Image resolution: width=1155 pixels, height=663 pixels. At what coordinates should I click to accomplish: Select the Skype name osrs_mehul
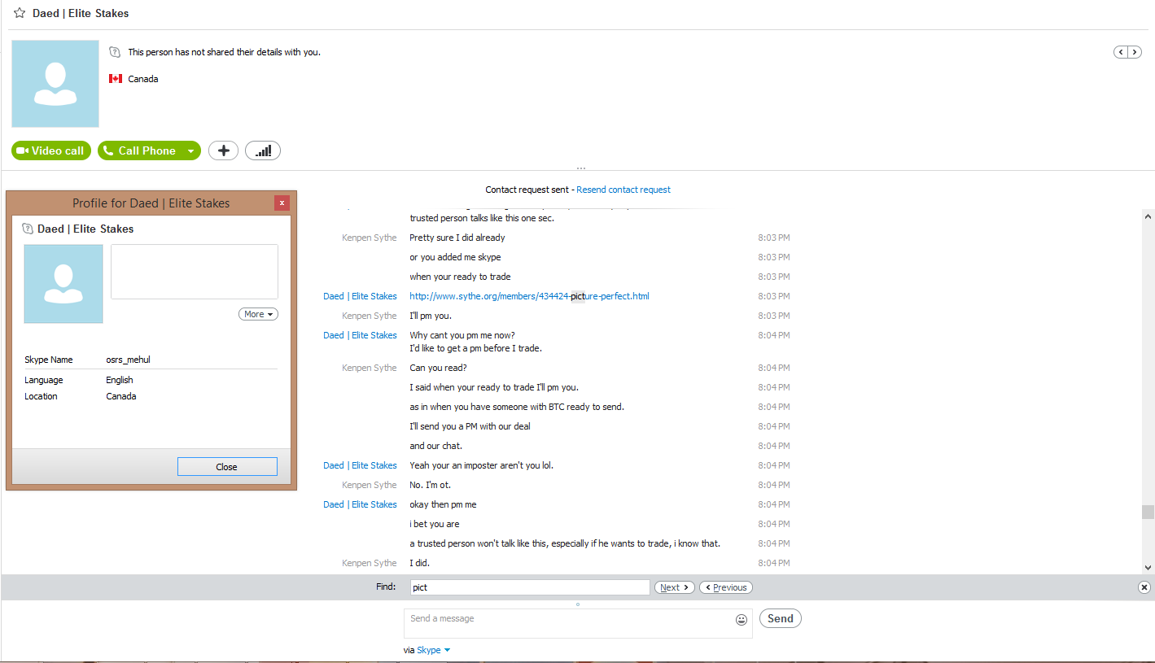coord(129,360)
